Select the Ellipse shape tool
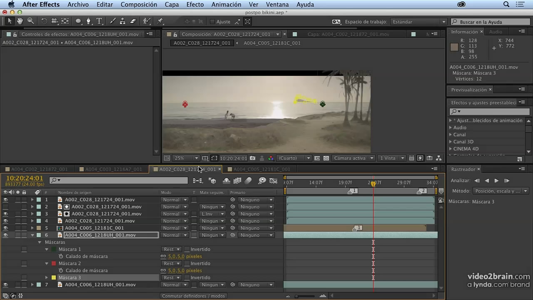 click(x=78, y=21)
